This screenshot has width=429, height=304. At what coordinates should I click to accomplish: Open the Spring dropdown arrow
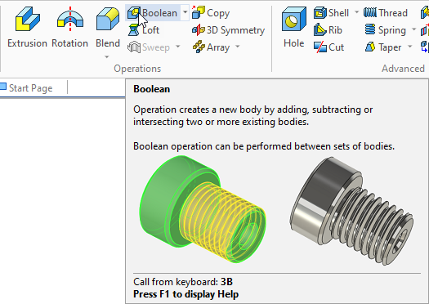(x=413, y=29)
